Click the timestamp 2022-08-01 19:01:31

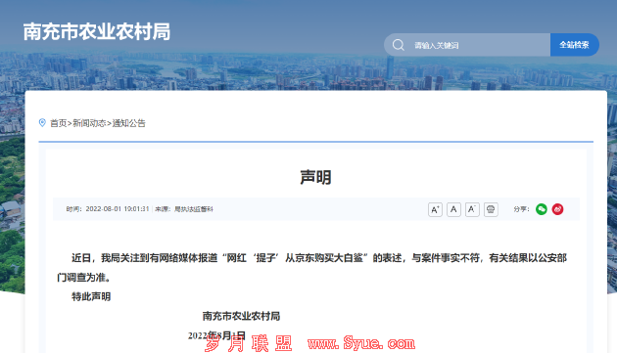coord(118,209)
